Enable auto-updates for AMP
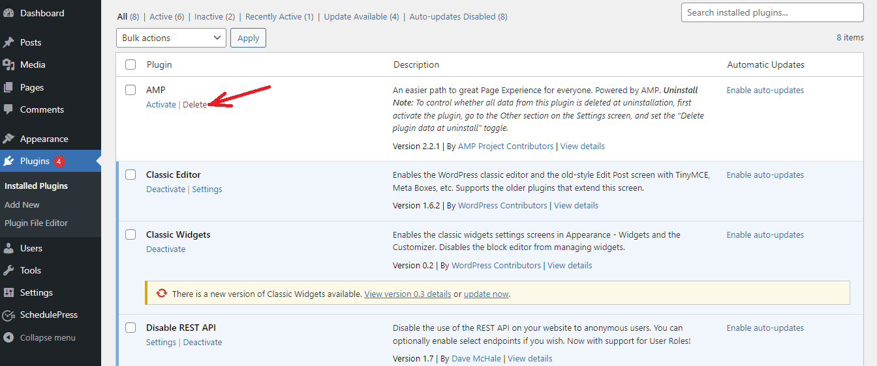 pyautogui.click(x=765, y=90)
